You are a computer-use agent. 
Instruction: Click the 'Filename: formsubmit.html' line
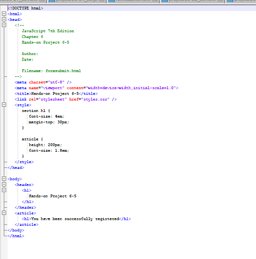(x=51, y=71)
